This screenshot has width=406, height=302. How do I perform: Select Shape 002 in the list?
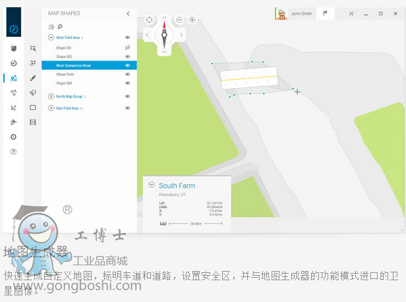pos(64,57)
